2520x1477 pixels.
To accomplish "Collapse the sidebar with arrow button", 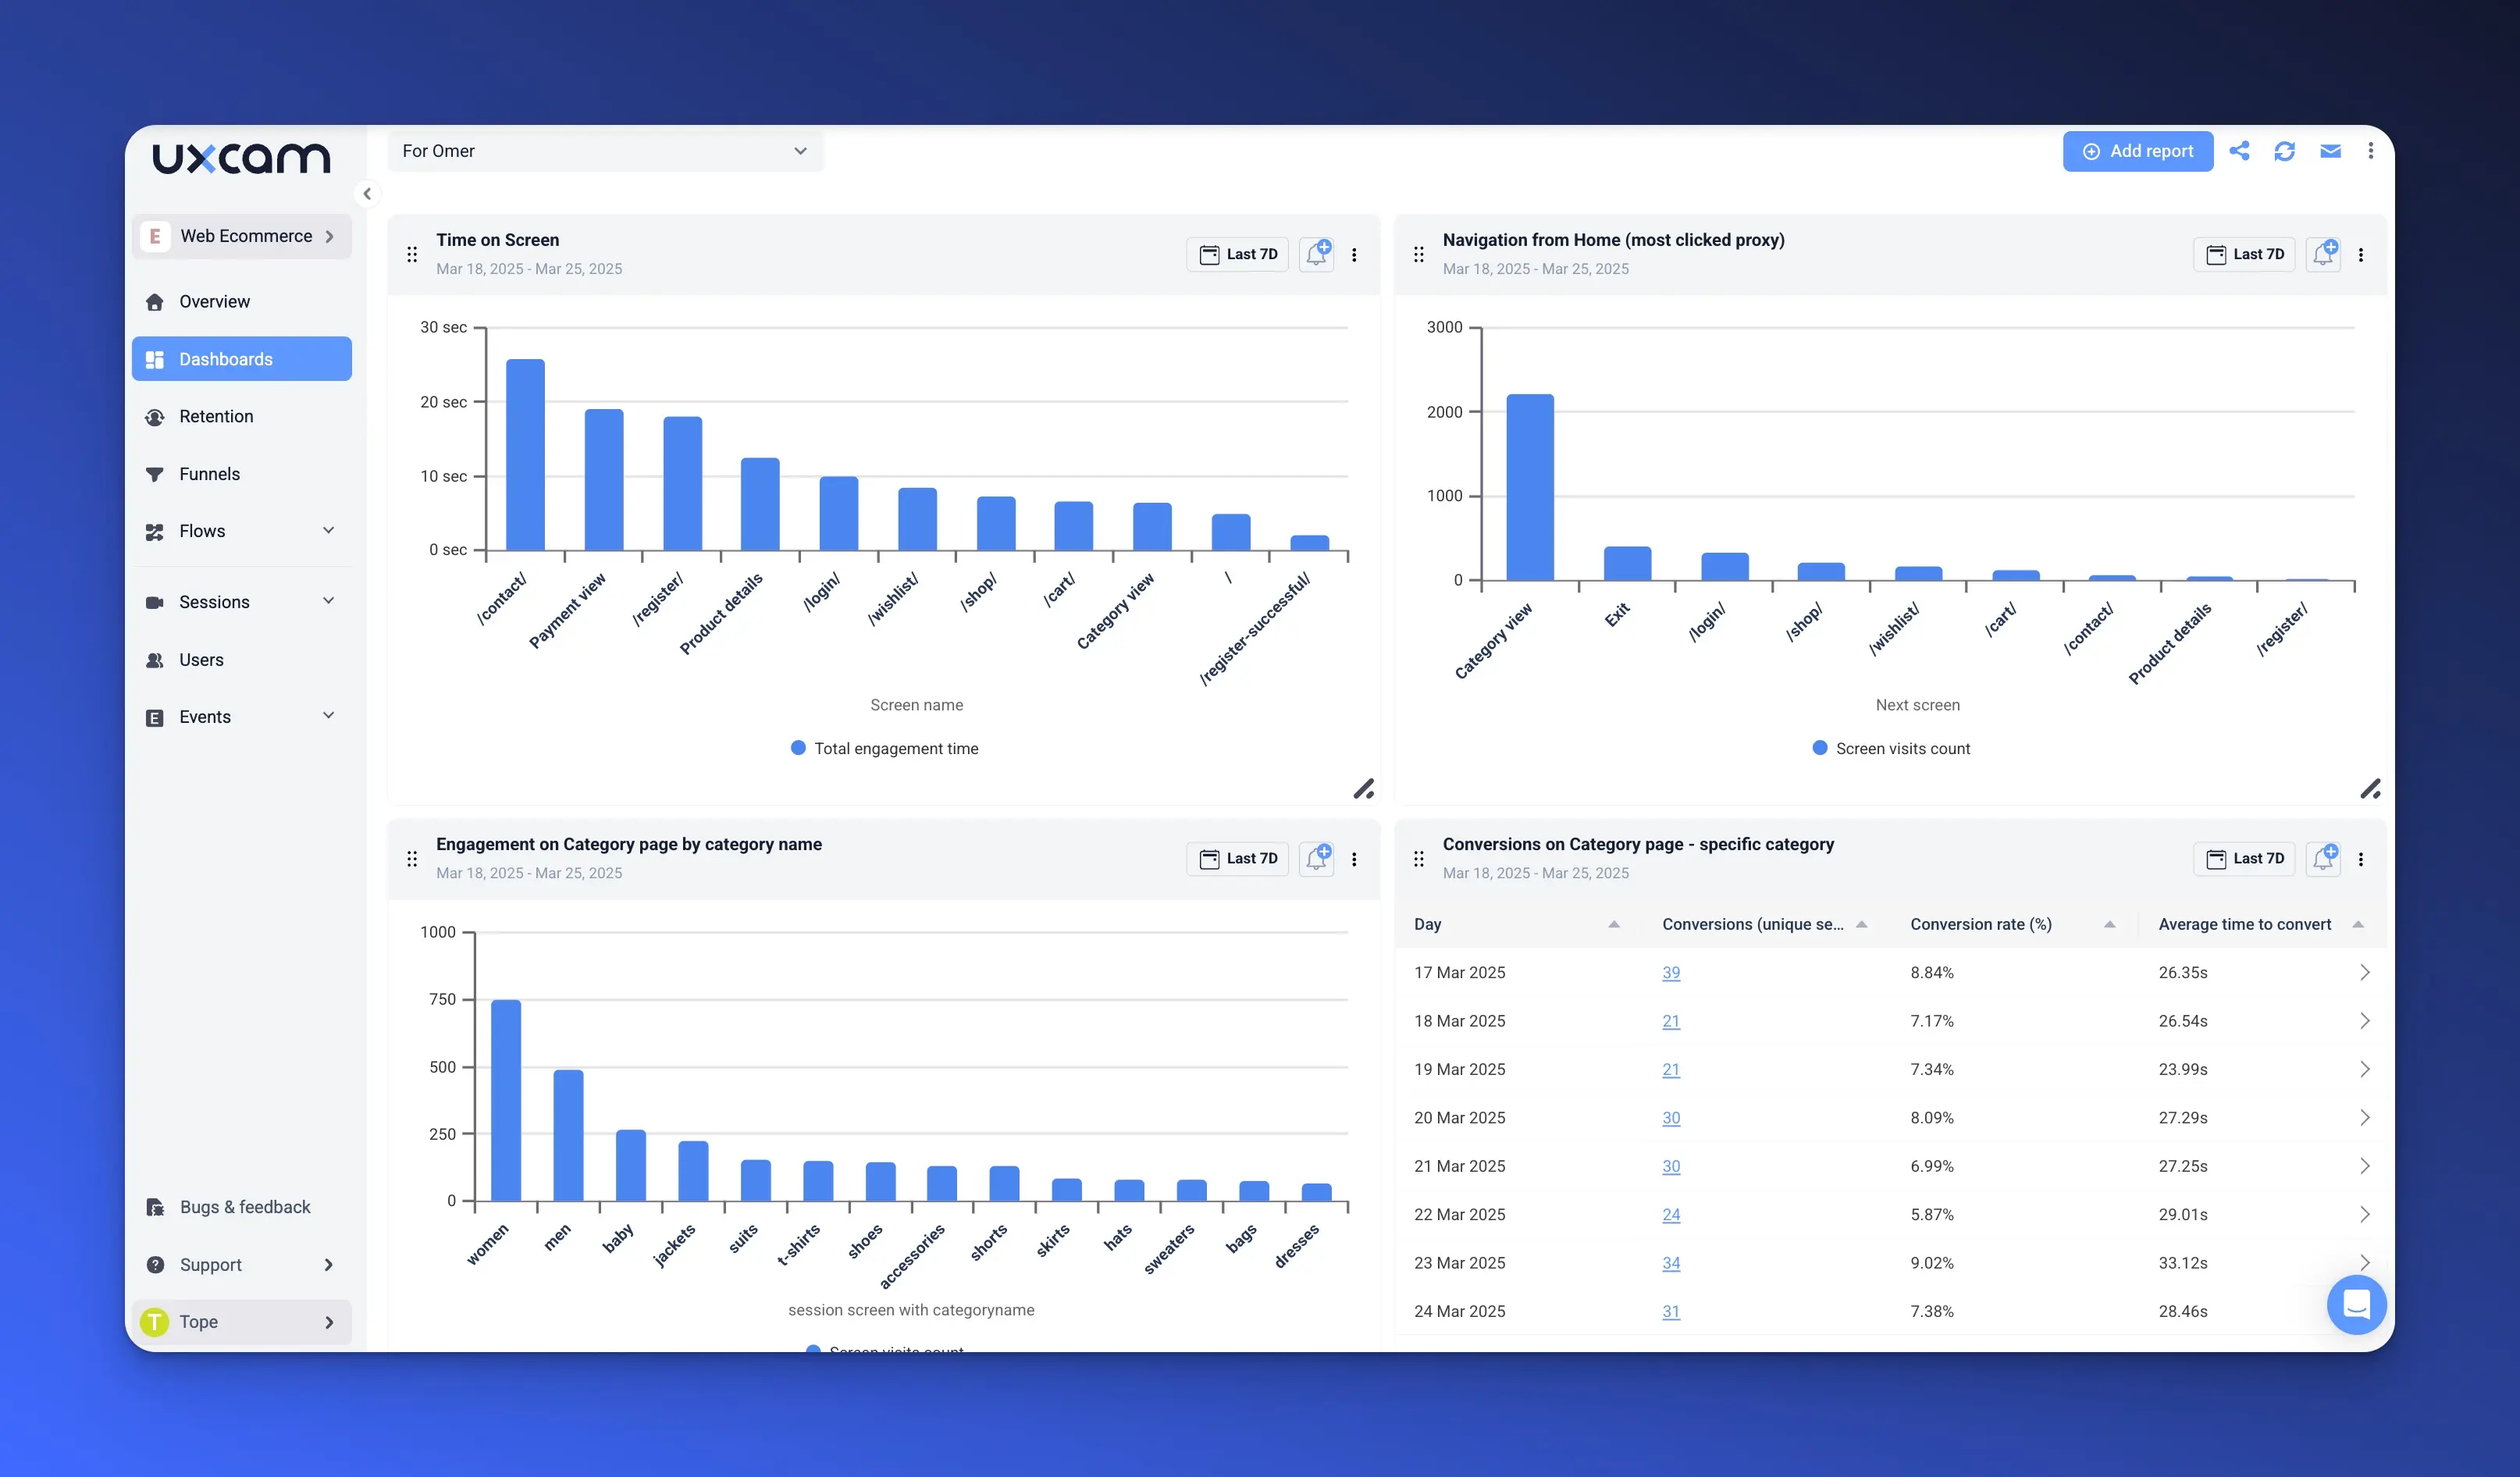I will point(367,194).
